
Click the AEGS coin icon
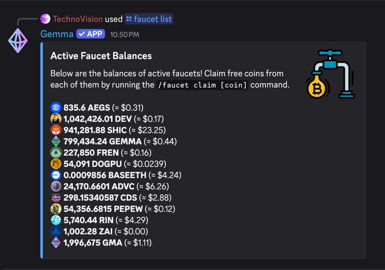click(56, 107)
